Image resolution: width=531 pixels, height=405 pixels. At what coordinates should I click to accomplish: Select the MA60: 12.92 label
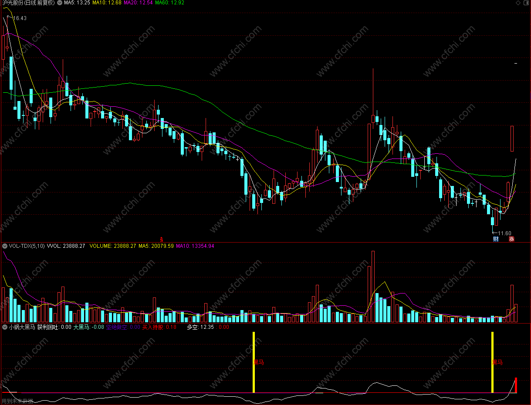coord(170,3)
